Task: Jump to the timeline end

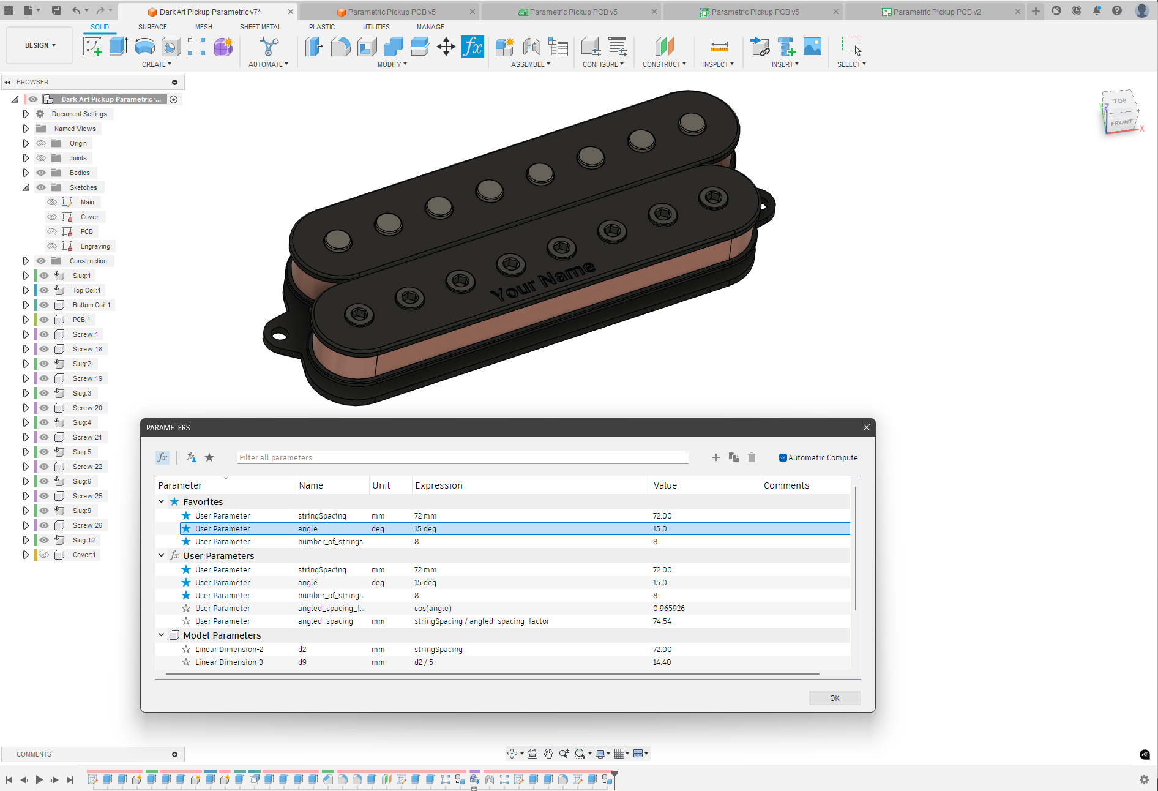Action: tap(70, 779)
